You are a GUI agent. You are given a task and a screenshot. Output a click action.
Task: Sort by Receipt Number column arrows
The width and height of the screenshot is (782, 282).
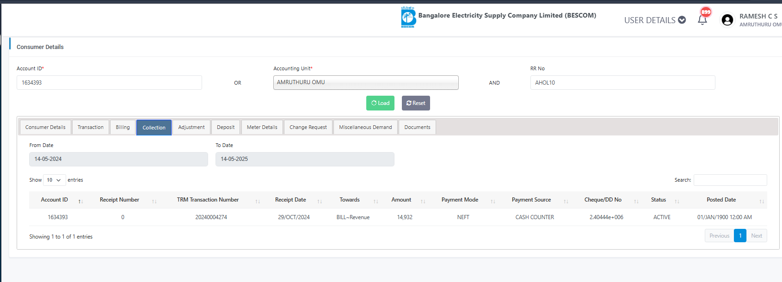pyautogui.click(x=154, y=201)
